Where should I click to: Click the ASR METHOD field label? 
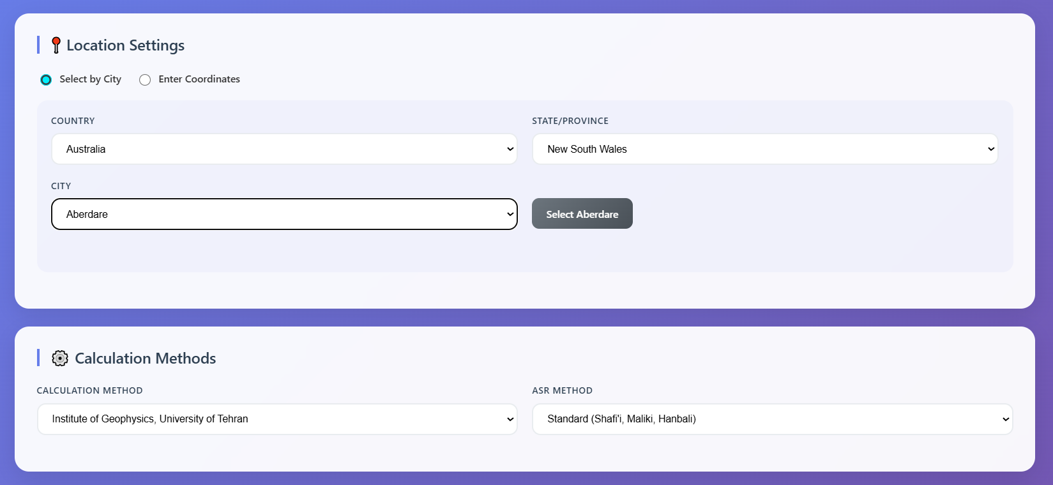pyautogui.click(x=563, y=390)
